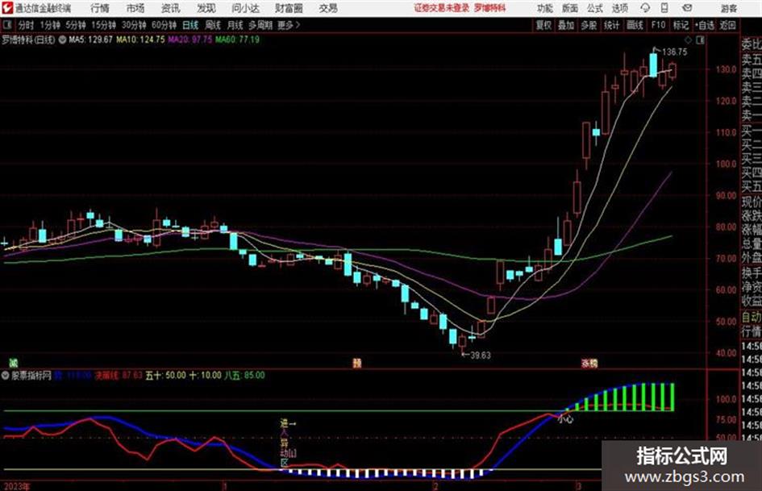Image resolution: width=762 pixels, height=491 pixels.
Task: Toggle 自选 watchlist button
Action: (x=705, y=25)
